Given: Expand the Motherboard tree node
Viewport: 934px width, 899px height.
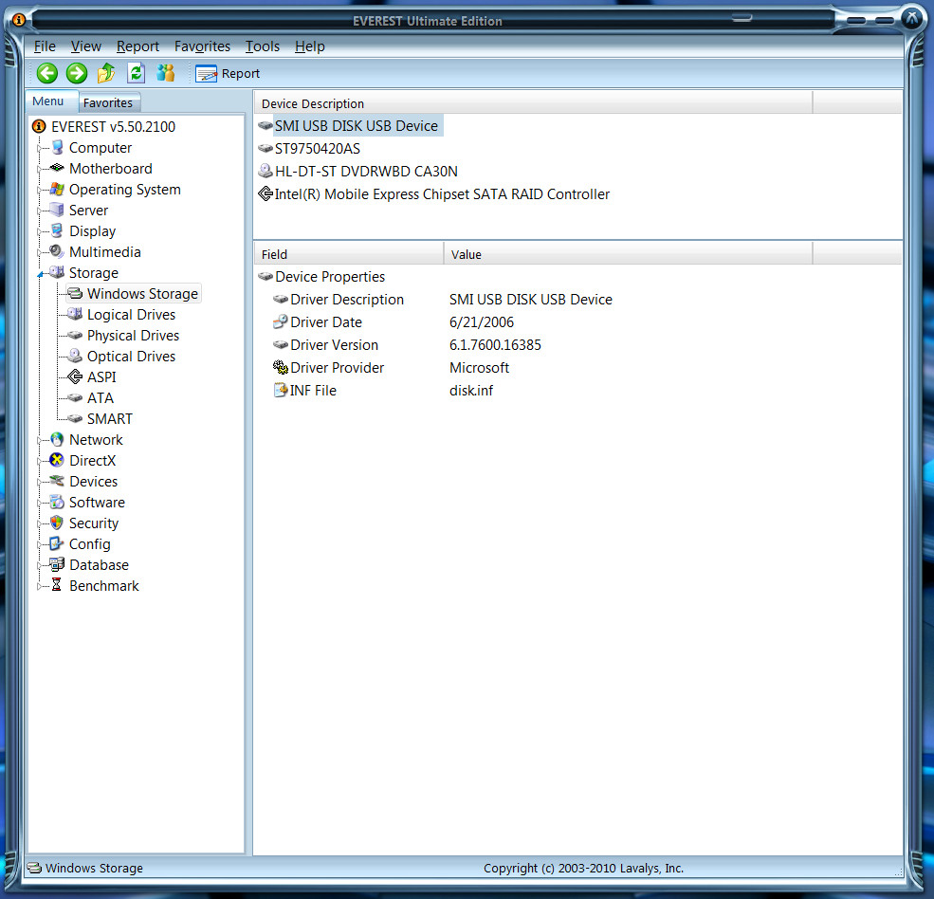Looking at the screenshot, I should pos(39,169).
